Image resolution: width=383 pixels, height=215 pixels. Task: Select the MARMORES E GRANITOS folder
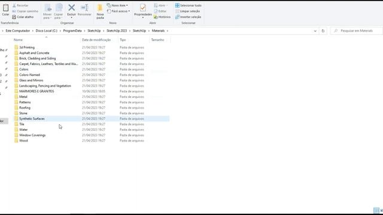37,91
